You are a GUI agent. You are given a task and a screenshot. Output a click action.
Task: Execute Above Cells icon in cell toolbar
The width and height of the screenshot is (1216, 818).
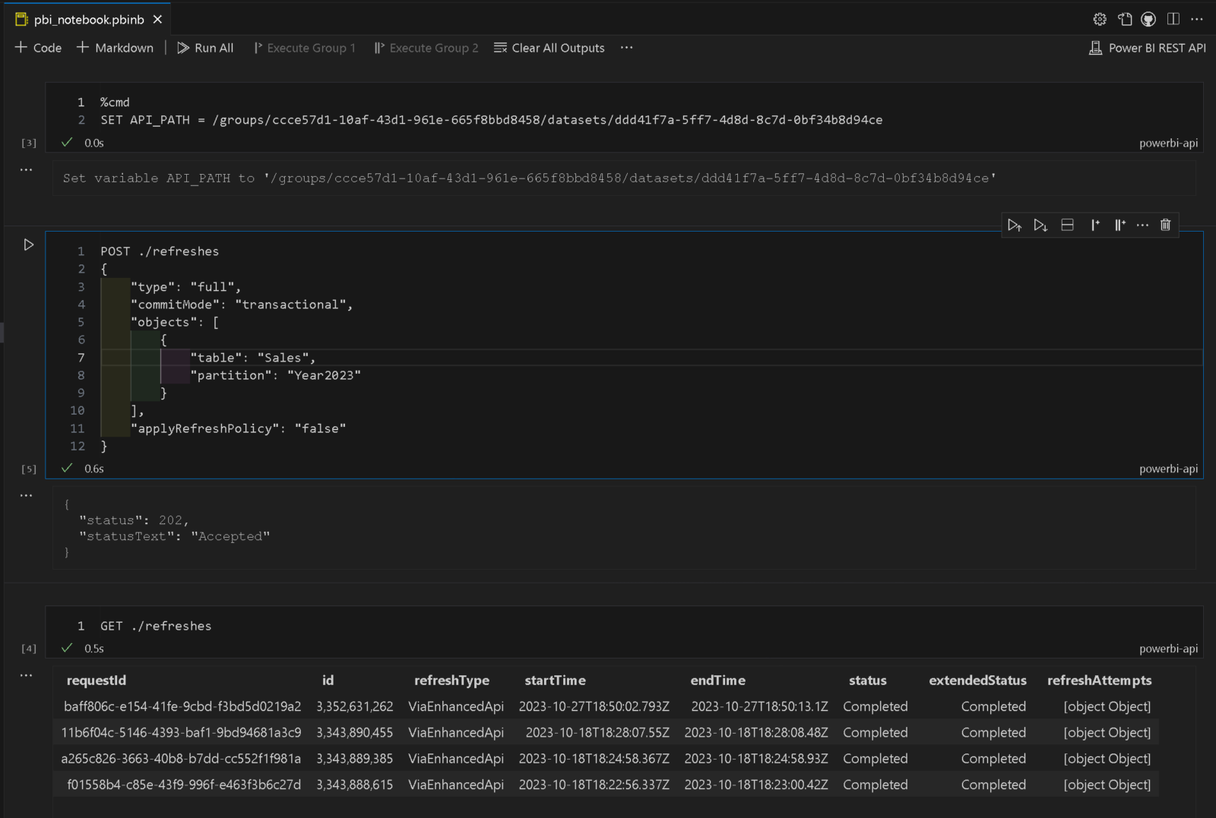1014,225
